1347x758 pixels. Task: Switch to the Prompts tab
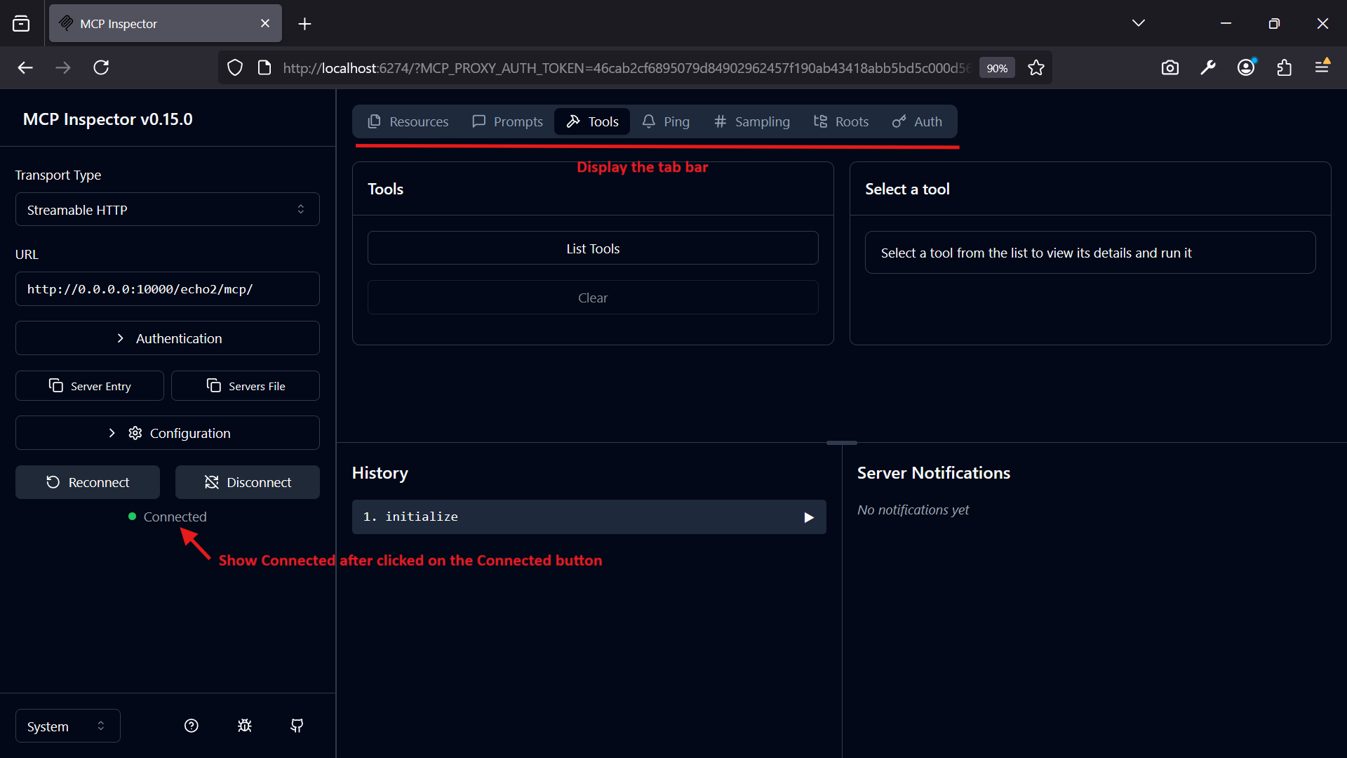point(507,121)
